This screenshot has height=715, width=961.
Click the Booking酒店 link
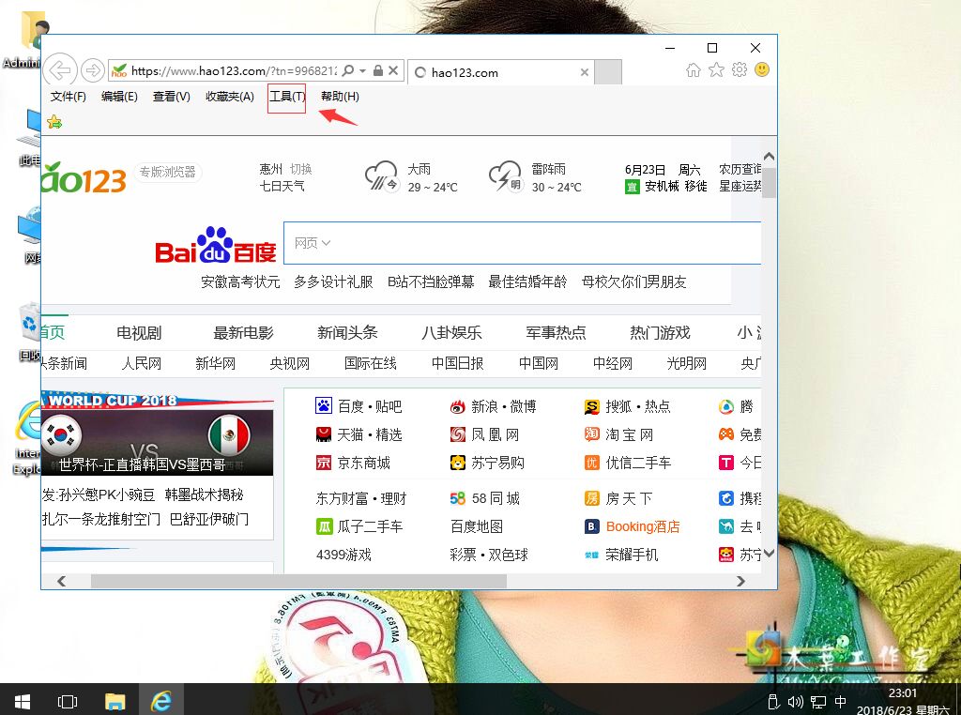643,526
